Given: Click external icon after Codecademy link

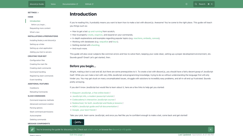Looking at the screenshot, I should coord(115,100).
